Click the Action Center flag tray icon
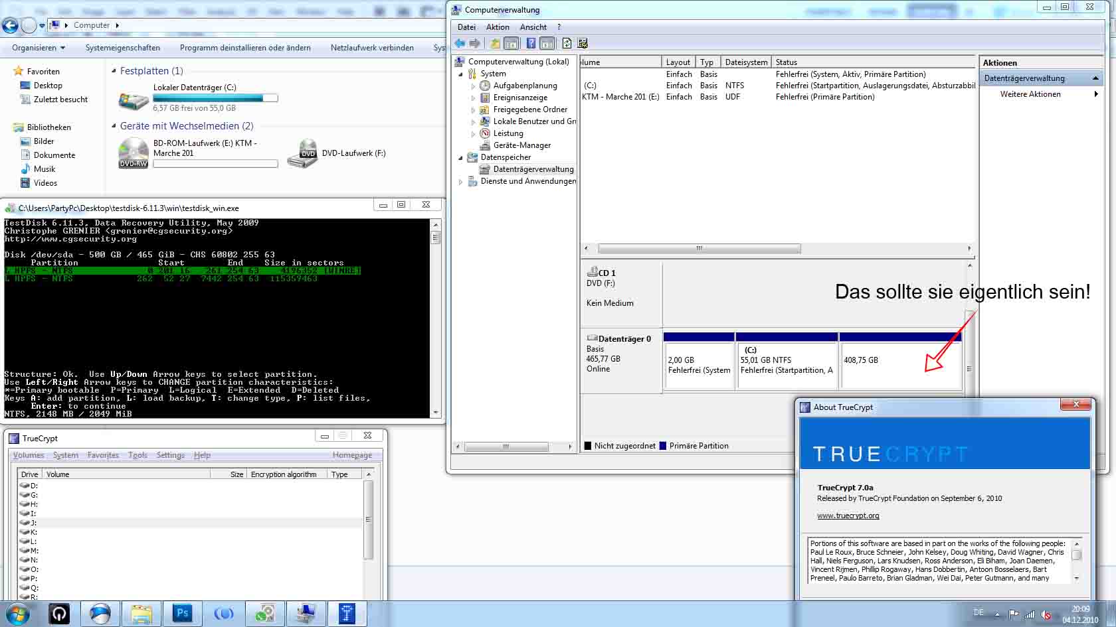1116x627 pixels. click(1014, 614)
